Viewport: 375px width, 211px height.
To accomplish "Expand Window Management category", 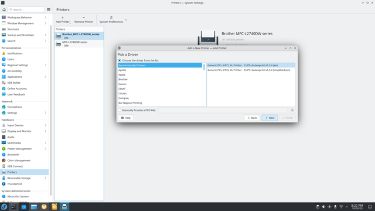I will (46, 23).
